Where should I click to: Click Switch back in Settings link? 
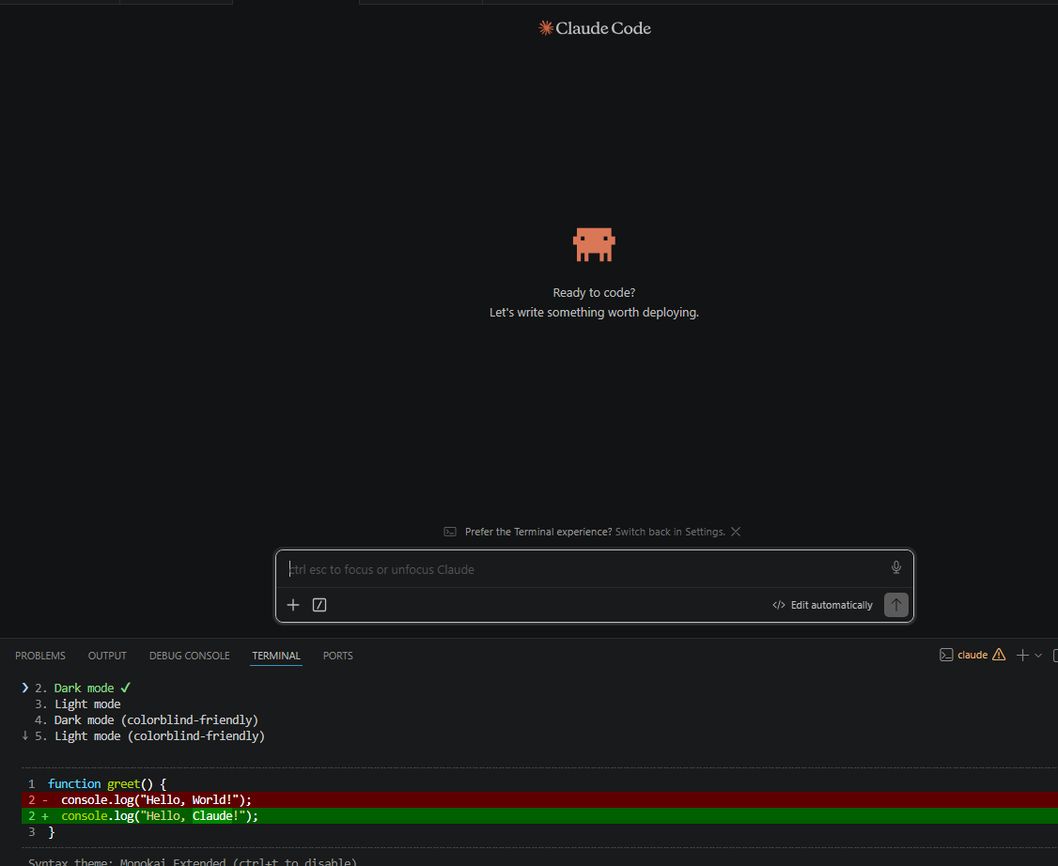pos(670,532)
